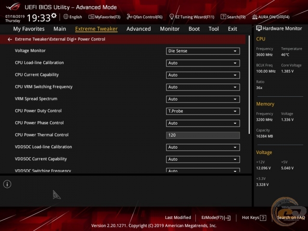
Task: Switch to Monitor tab
Action: [170, 29]
